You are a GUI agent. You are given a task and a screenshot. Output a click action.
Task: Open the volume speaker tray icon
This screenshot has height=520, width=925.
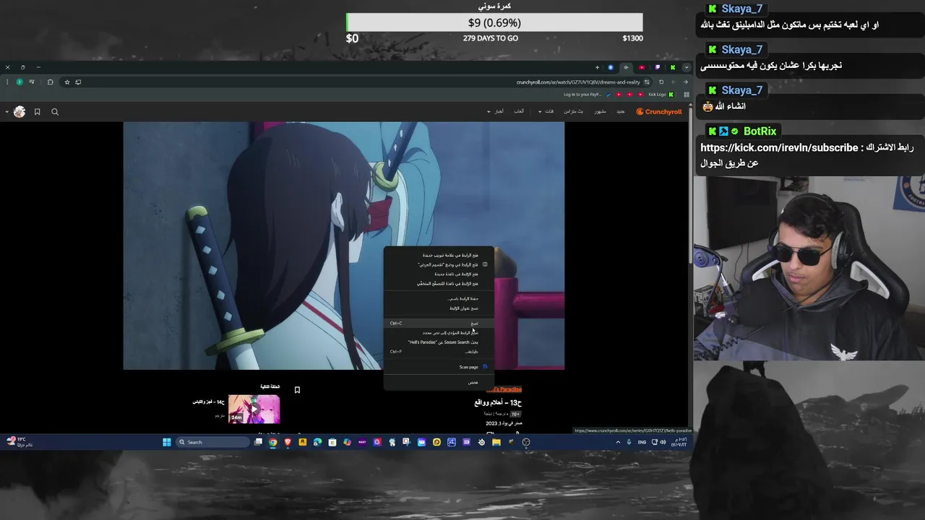[663, 442]
